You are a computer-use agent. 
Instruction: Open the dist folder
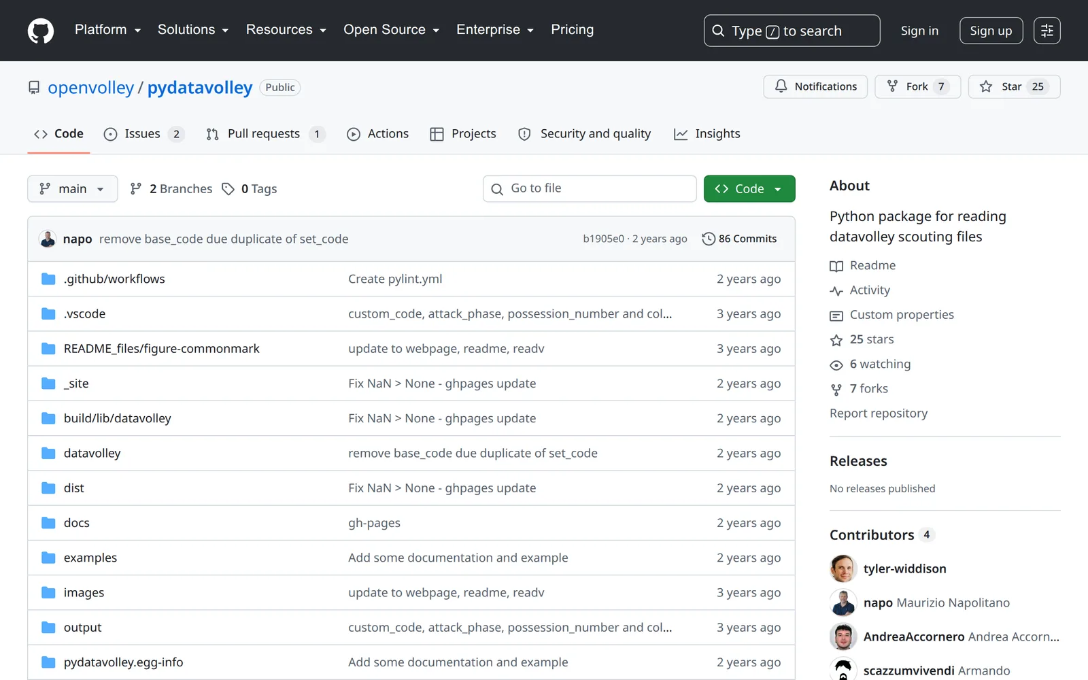74,488
